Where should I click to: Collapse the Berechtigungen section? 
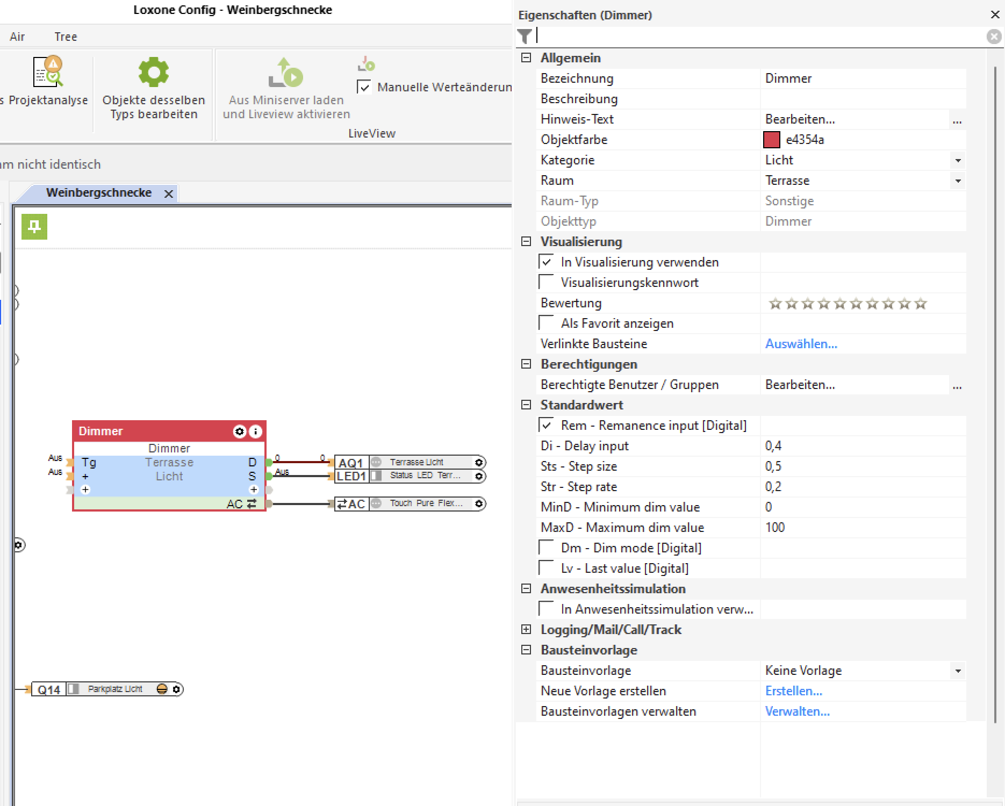coord(526,364)
